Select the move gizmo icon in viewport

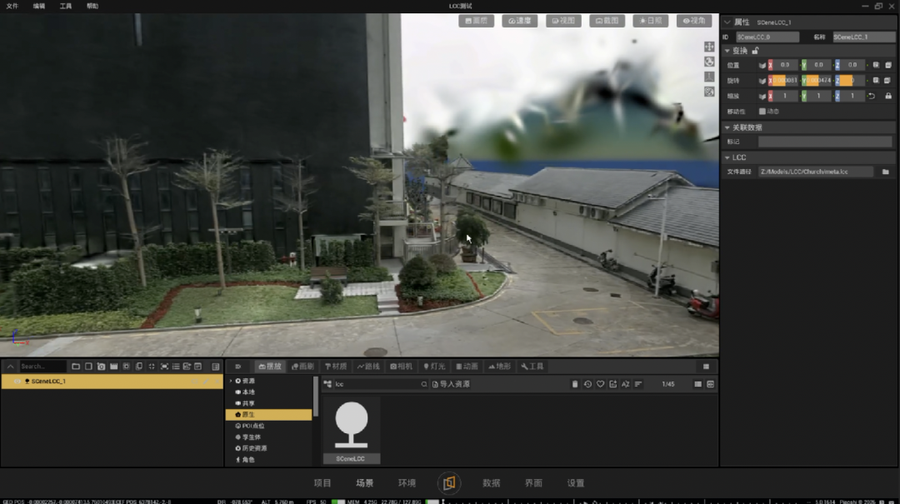point(709,47)
